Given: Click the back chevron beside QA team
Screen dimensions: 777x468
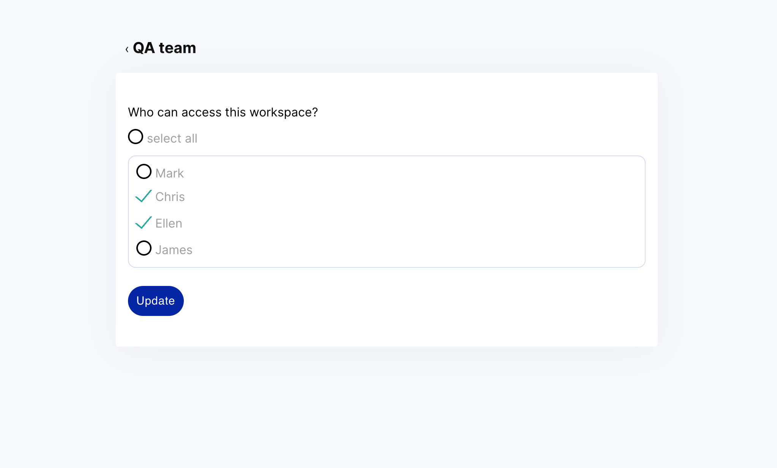Looking at the screenshot, I should (126, 48).
